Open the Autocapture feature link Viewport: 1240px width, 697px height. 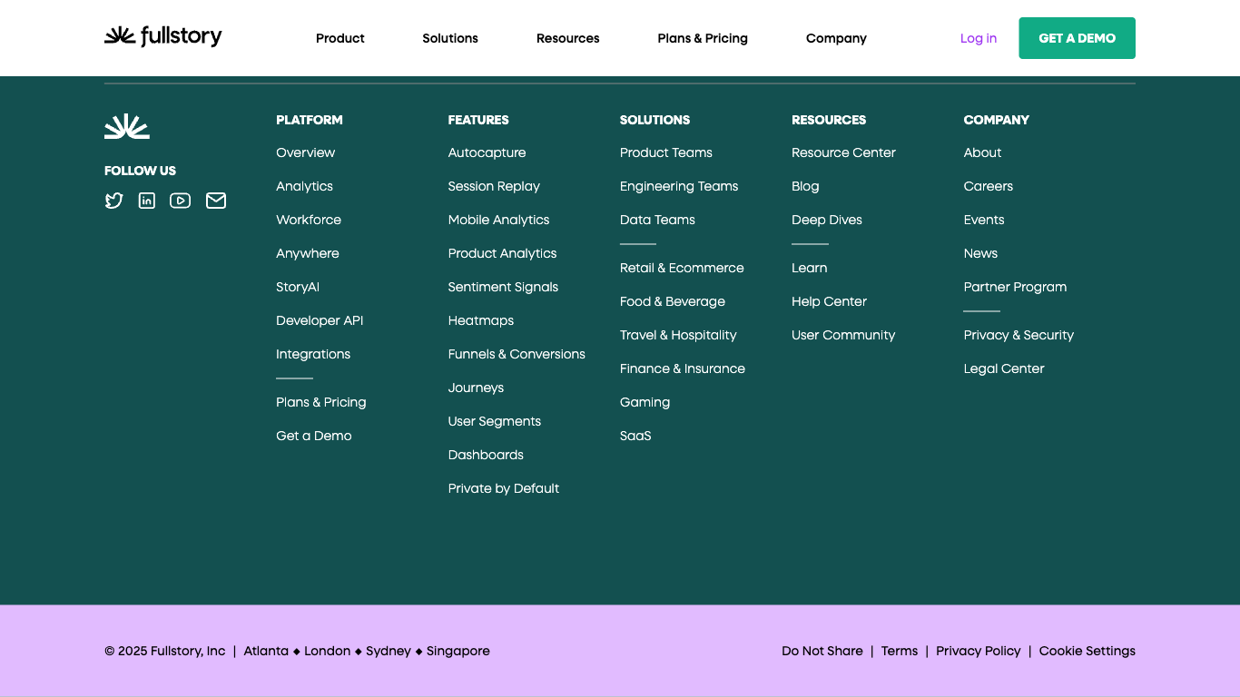487,152
